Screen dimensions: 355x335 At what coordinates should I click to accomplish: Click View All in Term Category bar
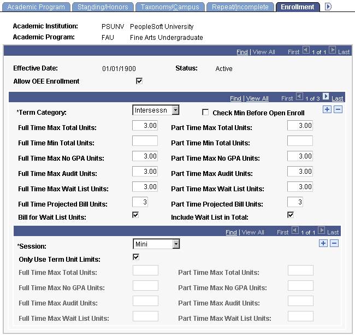tap(257, 98)
